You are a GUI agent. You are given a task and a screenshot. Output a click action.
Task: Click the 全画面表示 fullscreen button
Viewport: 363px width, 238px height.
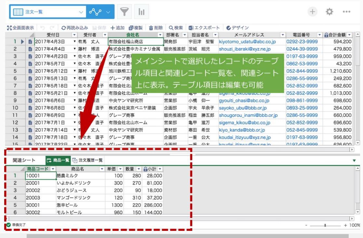coord(18,28)
